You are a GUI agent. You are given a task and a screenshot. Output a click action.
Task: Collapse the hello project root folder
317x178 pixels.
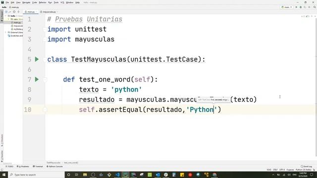click(x=5, y=16)
